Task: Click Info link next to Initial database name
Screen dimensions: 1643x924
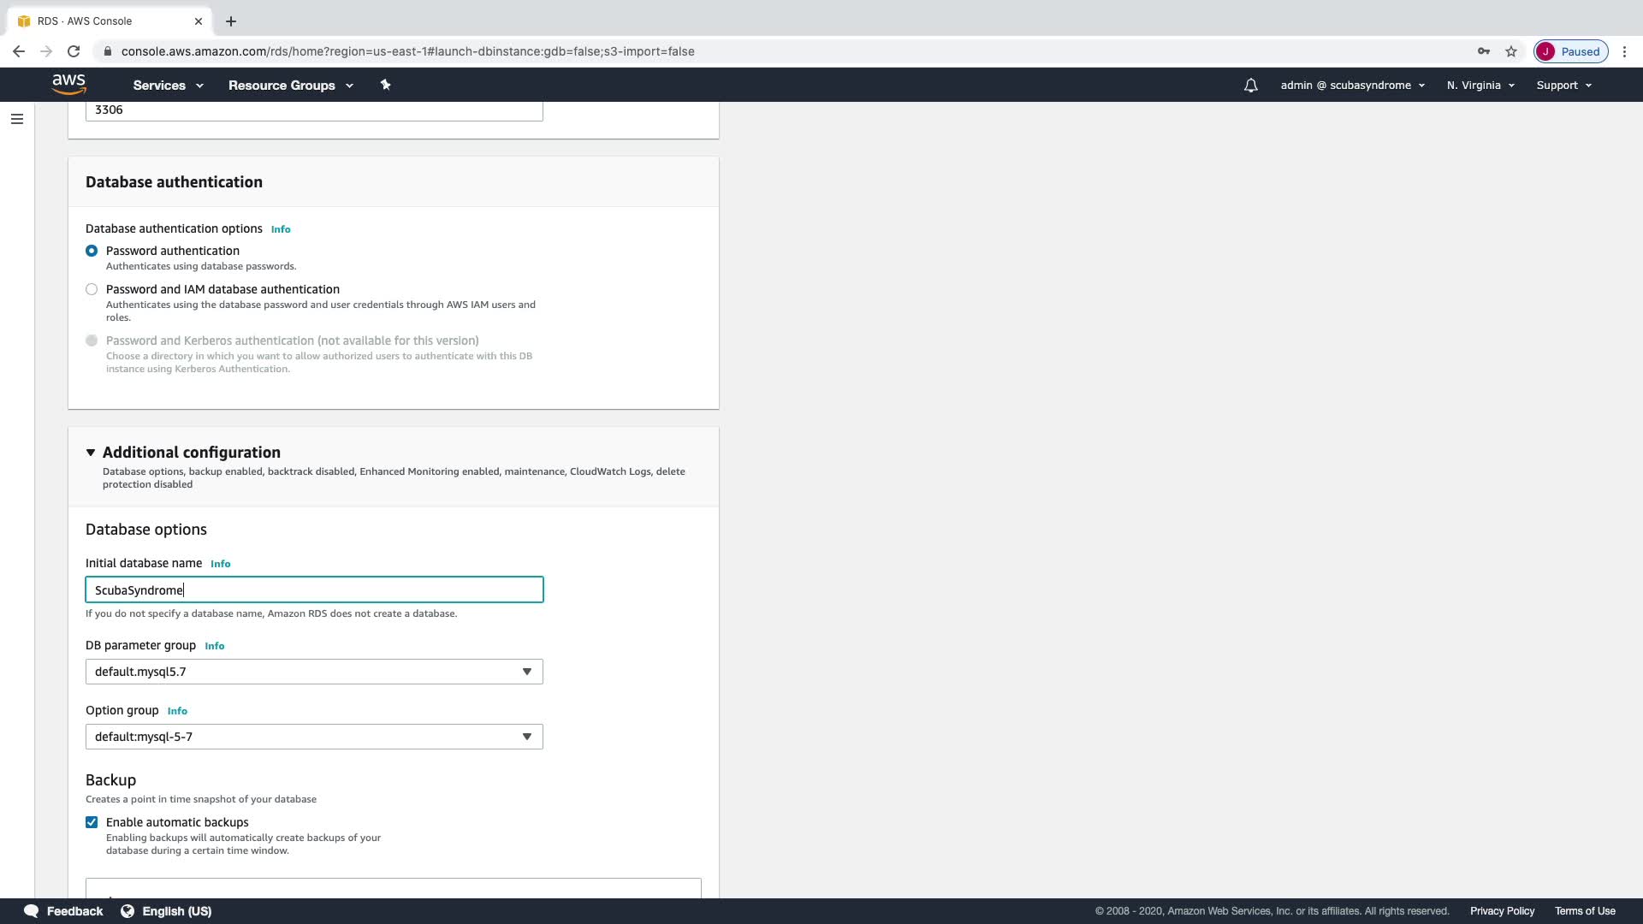Action: (220, 564)
